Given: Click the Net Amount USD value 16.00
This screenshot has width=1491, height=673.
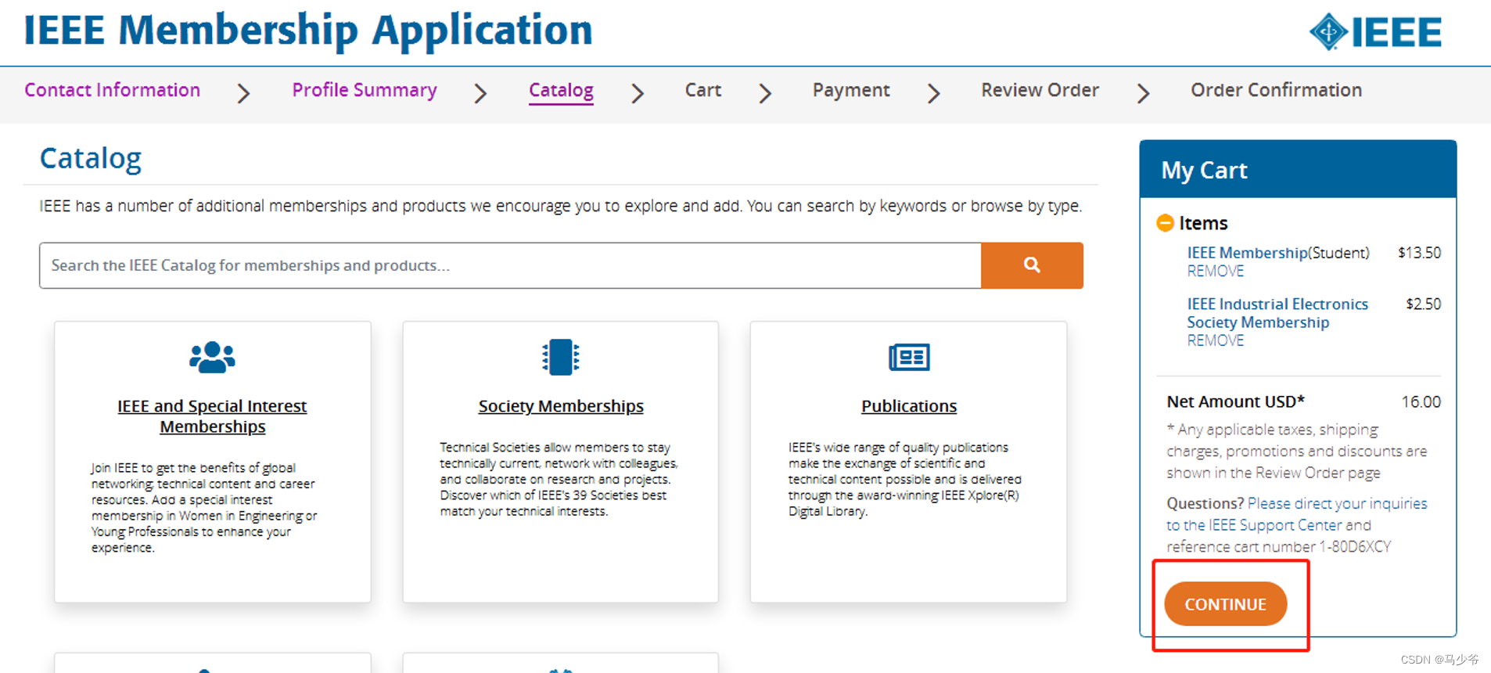Looking at the screenshot, I should click(1421, 402).
